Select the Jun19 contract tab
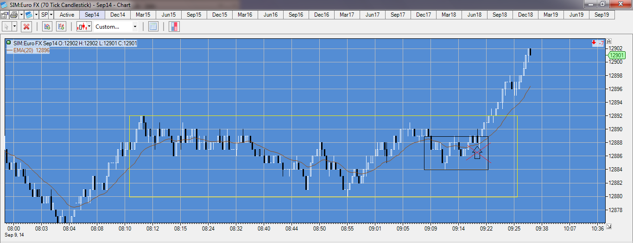The height and width of the screenshot is (243, 633). (x=576, y=15)
